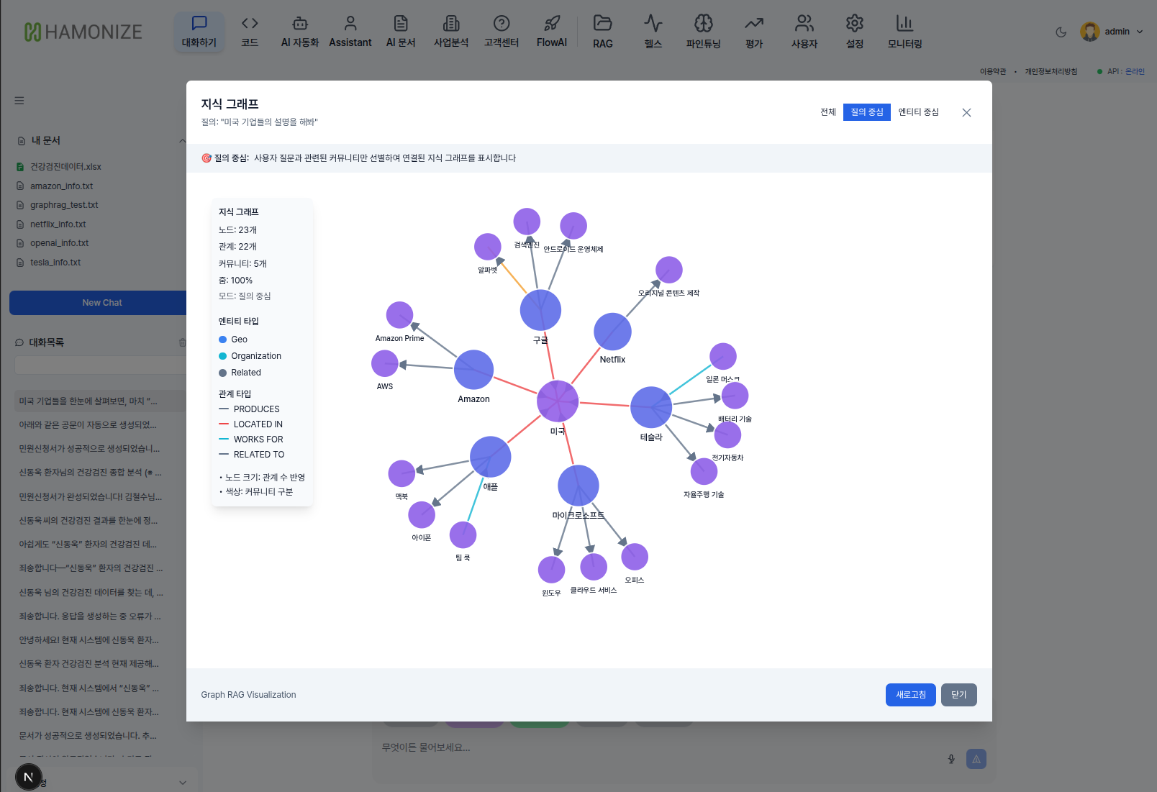Open the 헬스 health status icon
The height and width of the screenshot is (792, 1157).
(x=653, y=31)
